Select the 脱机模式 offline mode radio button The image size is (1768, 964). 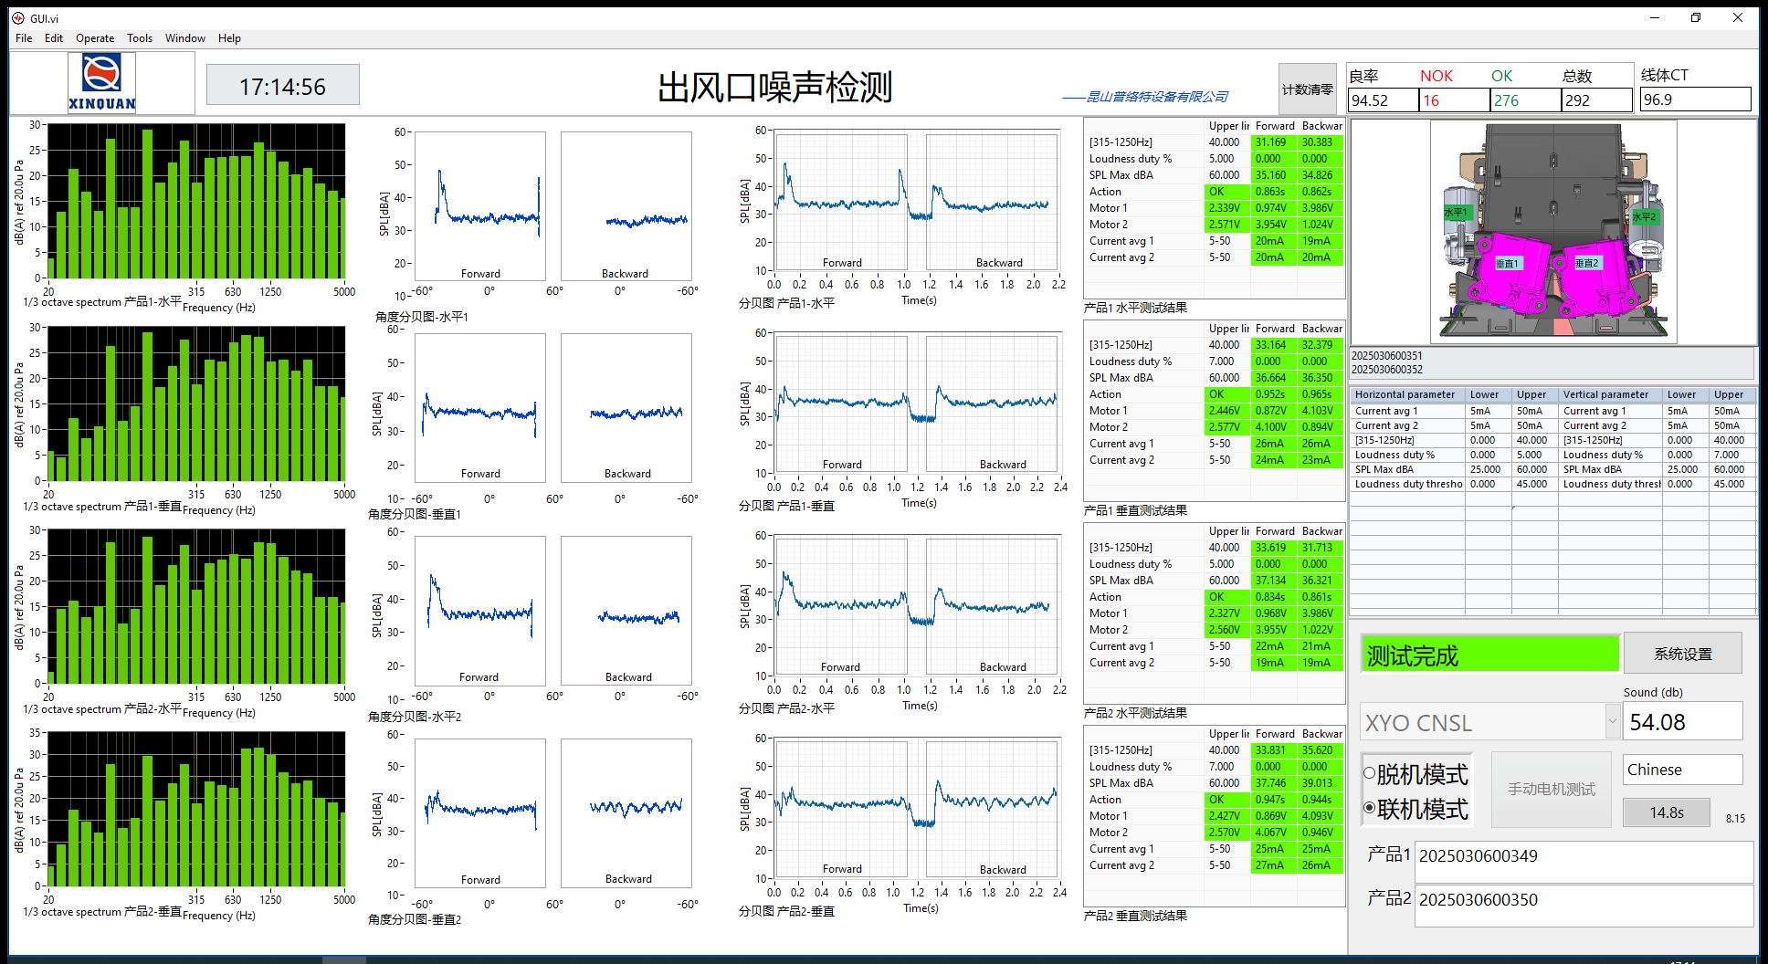[x=1370, y=774]
